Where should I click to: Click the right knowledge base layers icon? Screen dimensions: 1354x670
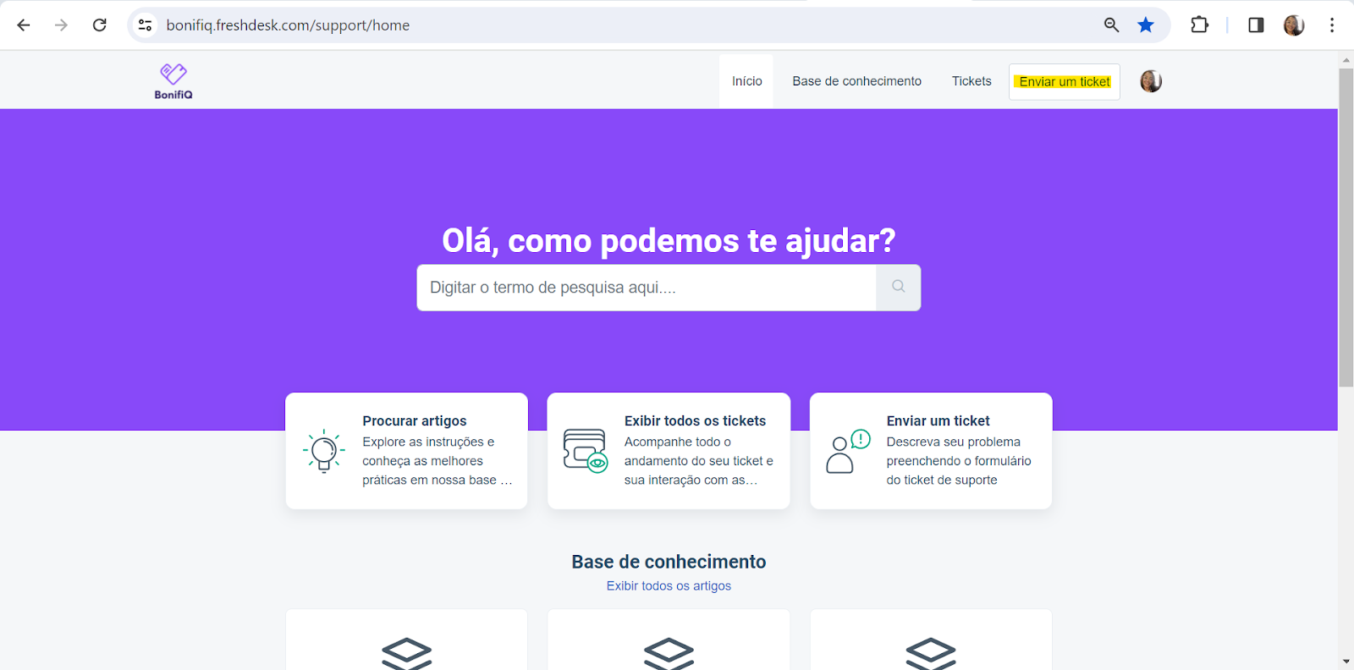click(x=931, y=654)
